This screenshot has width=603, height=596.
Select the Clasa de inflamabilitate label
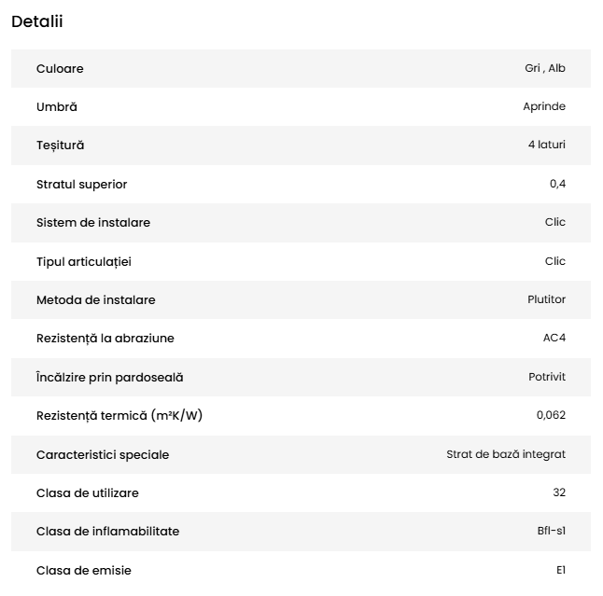pyautogui.click(x=107, y=531)
